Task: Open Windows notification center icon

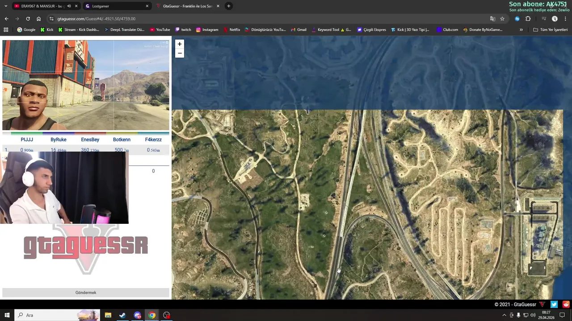Action: 562,315
